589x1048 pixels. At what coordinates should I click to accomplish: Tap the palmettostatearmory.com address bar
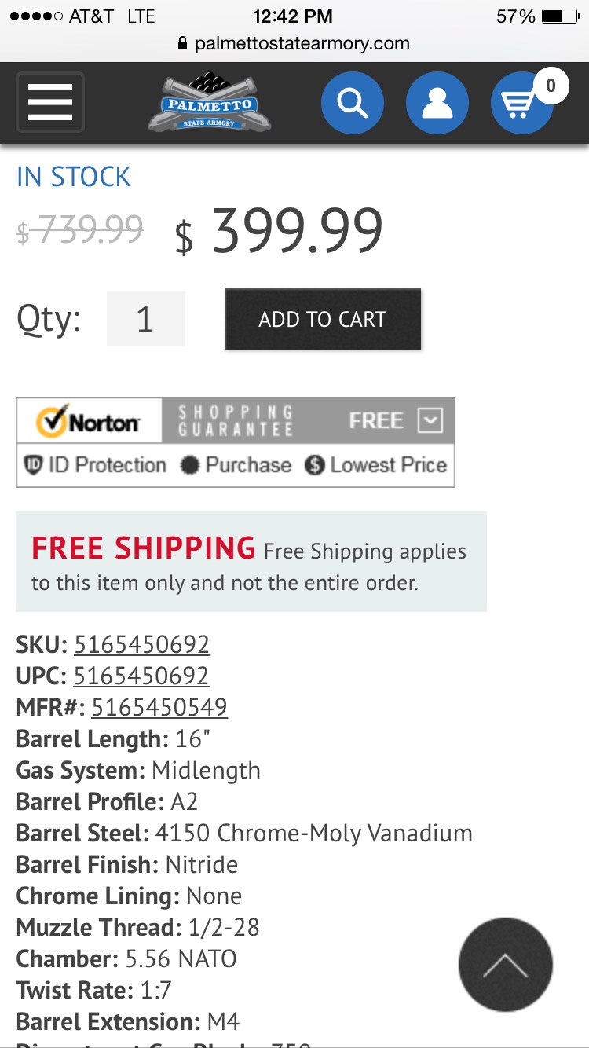294,43
